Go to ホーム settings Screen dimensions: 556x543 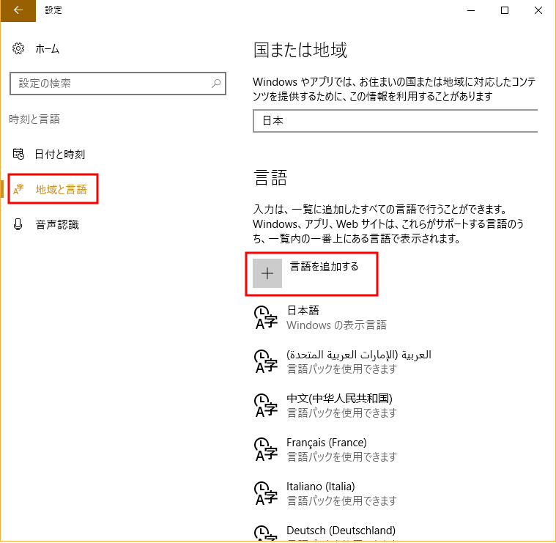[x=48, y=49]
